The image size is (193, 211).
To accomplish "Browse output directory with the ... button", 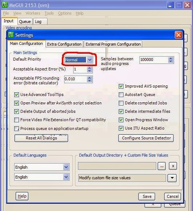I will pos(162,166).
